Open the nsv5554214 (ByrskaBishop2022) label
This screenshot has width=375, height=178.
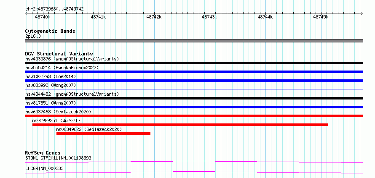(62, 68)
